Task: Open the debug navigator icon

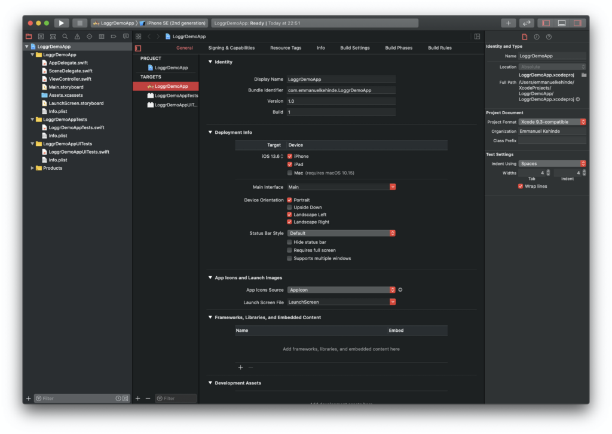Action: click(x=102, y=36)
